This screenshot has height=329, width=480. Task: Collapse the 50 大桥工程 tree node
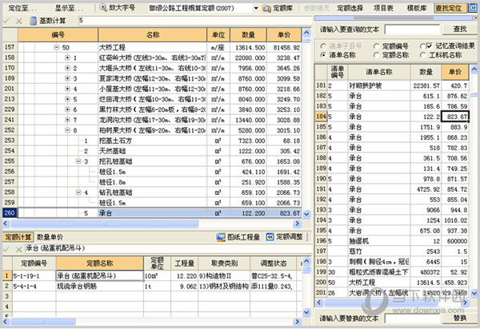(56, 47)
